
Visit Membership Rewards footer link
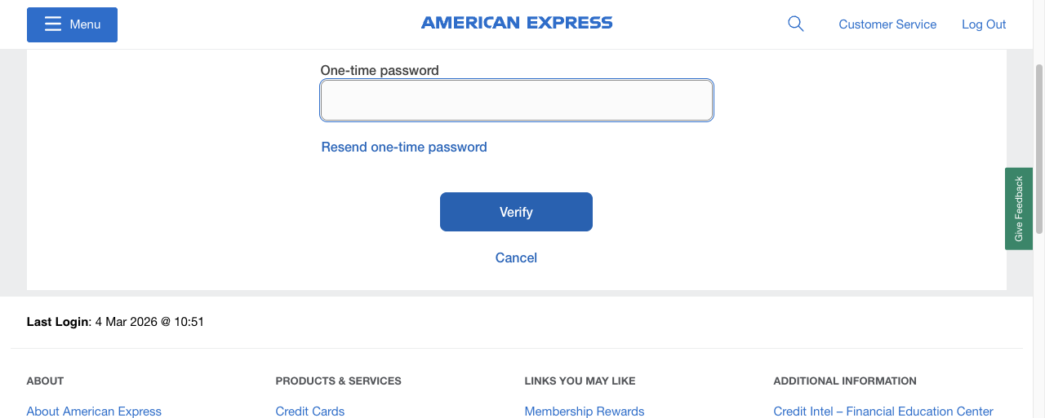pyautogui.click(x=585, y=411)
